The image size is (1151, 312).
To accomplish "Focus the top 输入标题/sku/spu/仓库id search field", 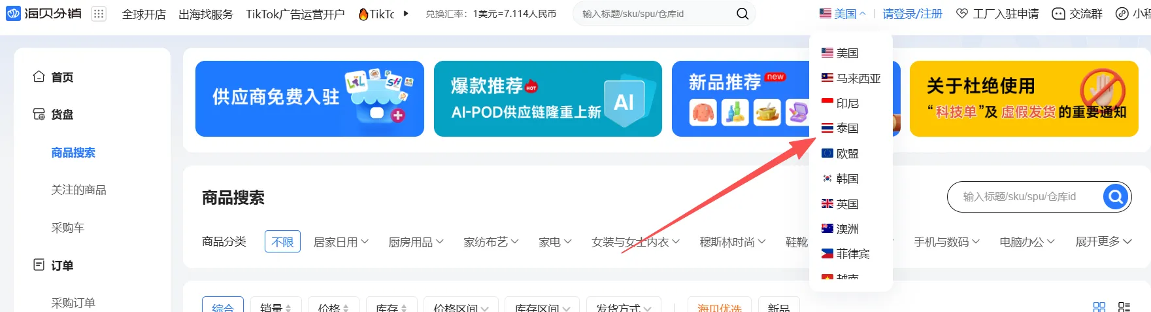I will (656, 14).
